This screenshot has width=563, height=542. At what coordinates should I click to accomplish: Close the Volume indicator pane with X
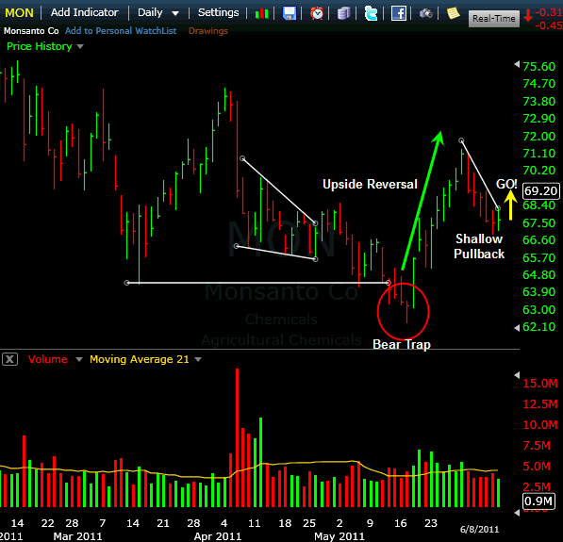(x=9, y=359)
